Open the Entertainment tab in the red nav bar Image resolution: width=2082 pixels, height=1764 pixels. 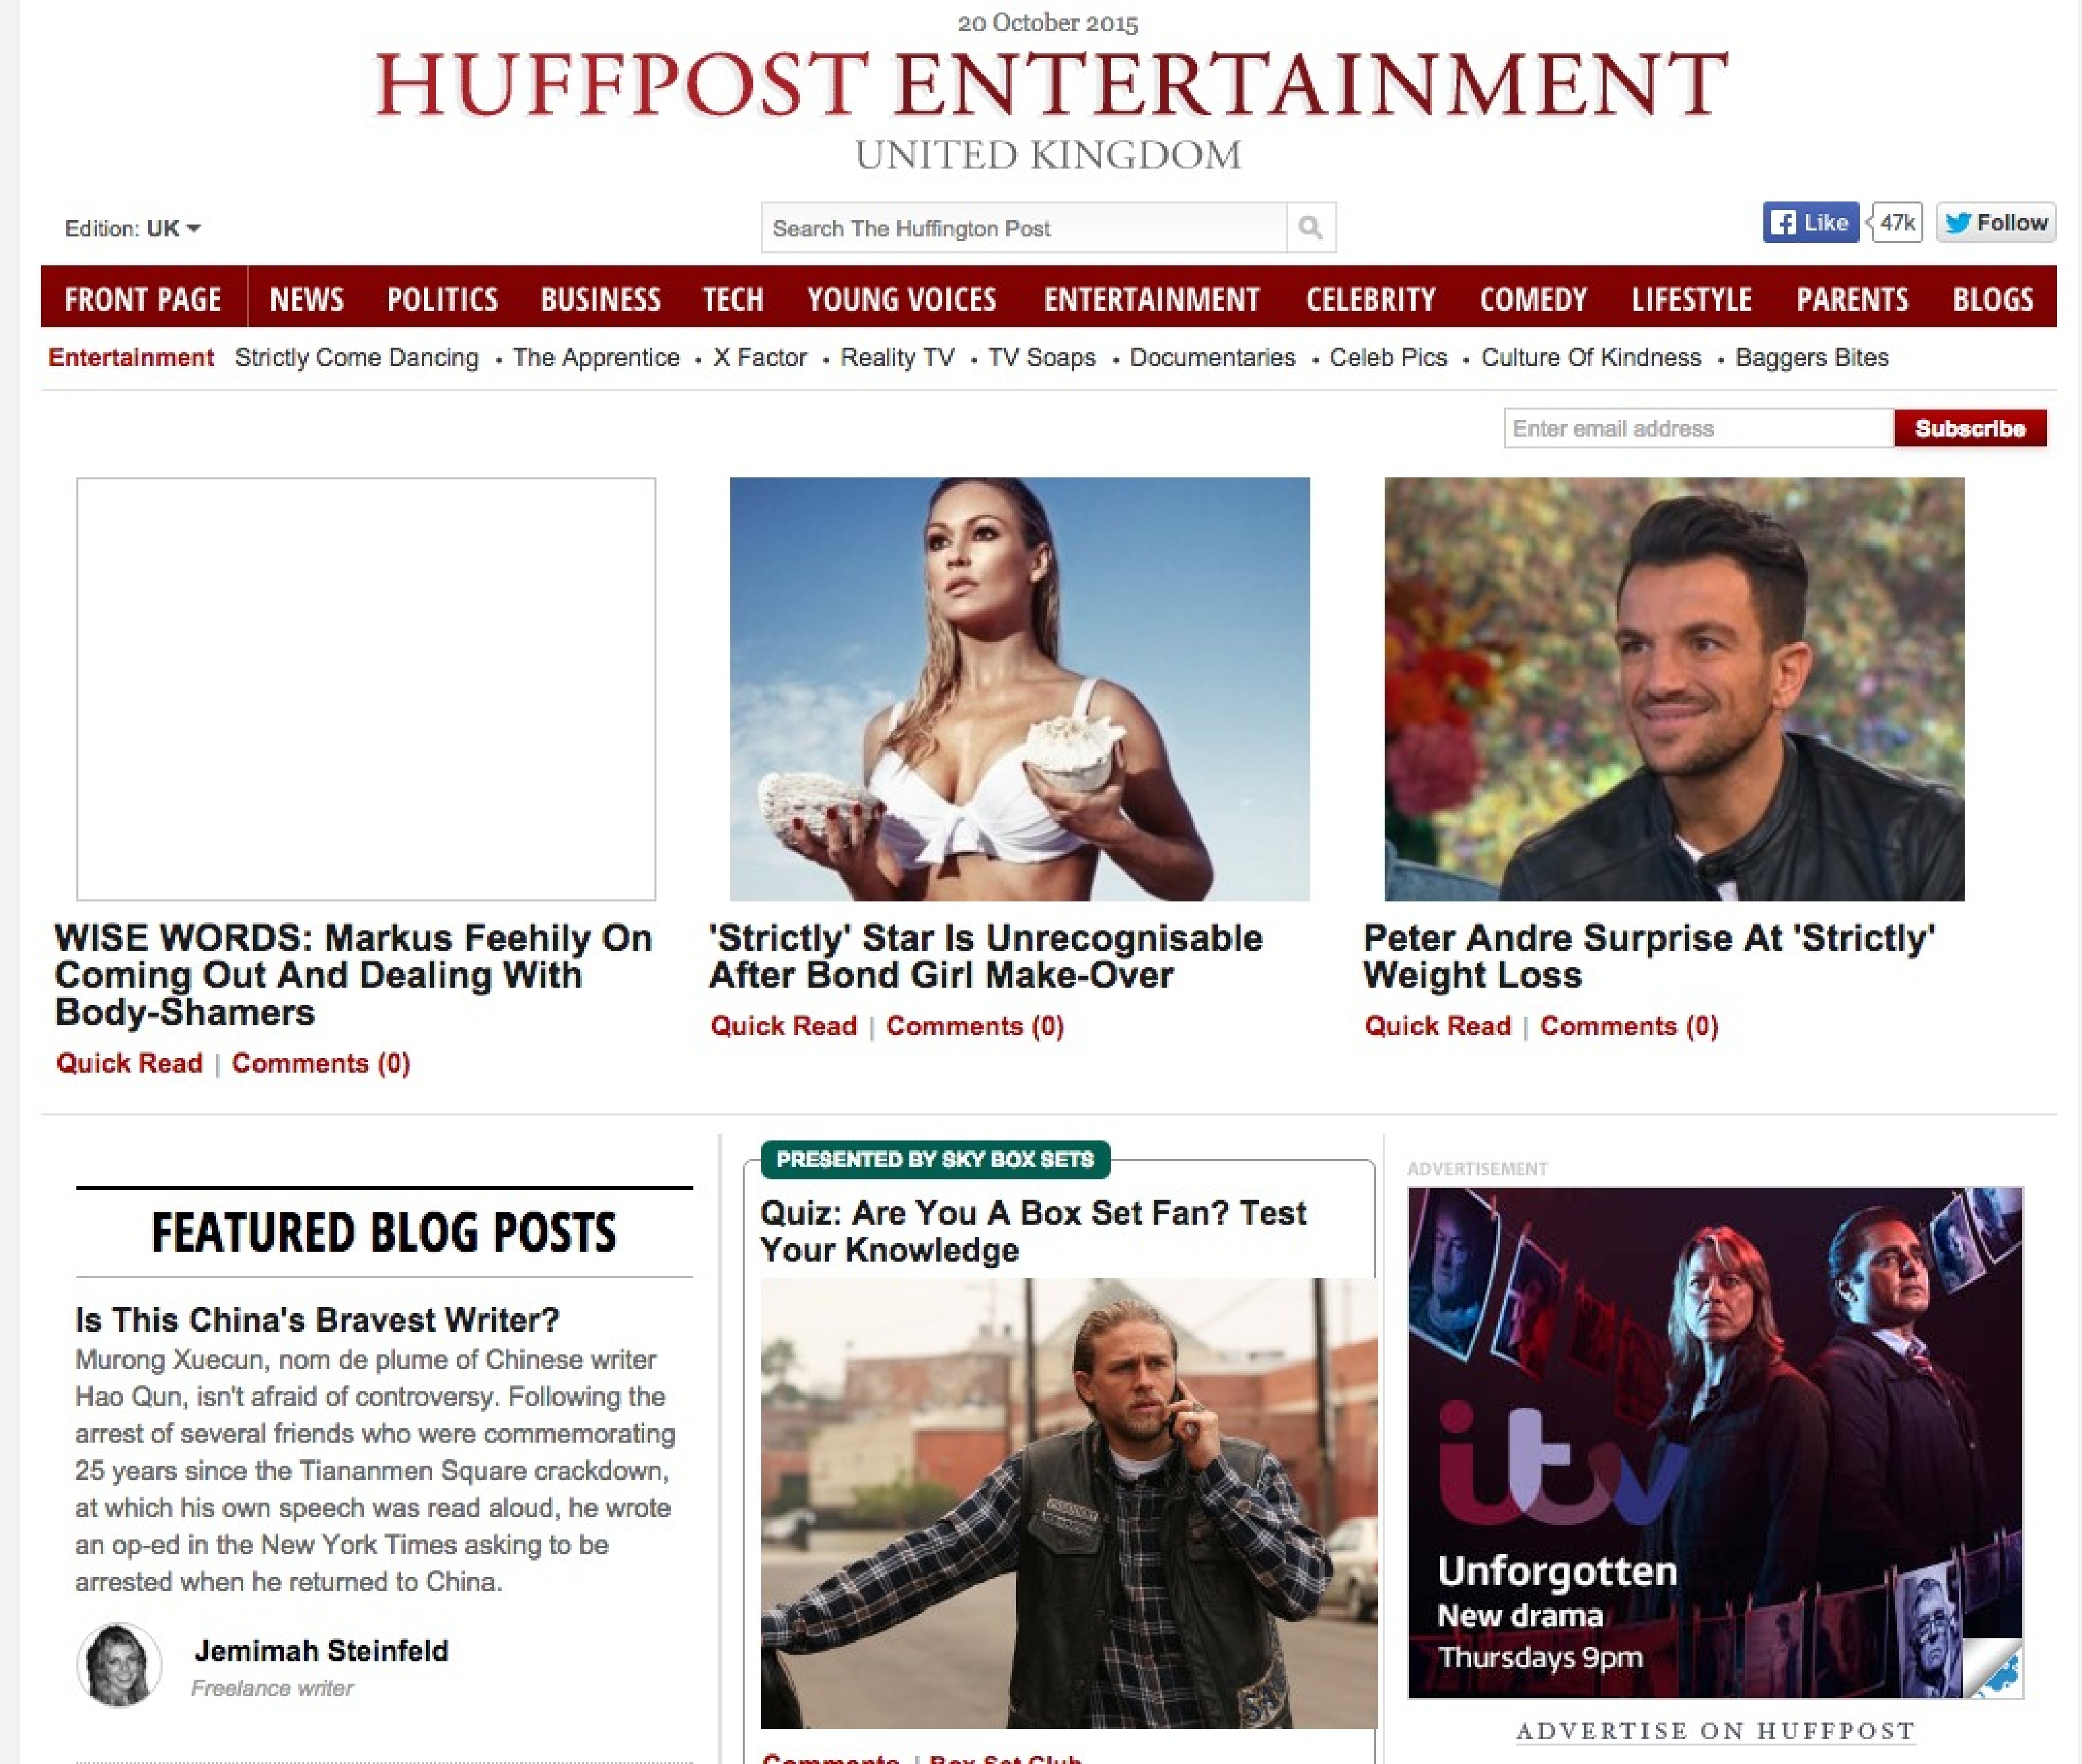click(1152, 299)
